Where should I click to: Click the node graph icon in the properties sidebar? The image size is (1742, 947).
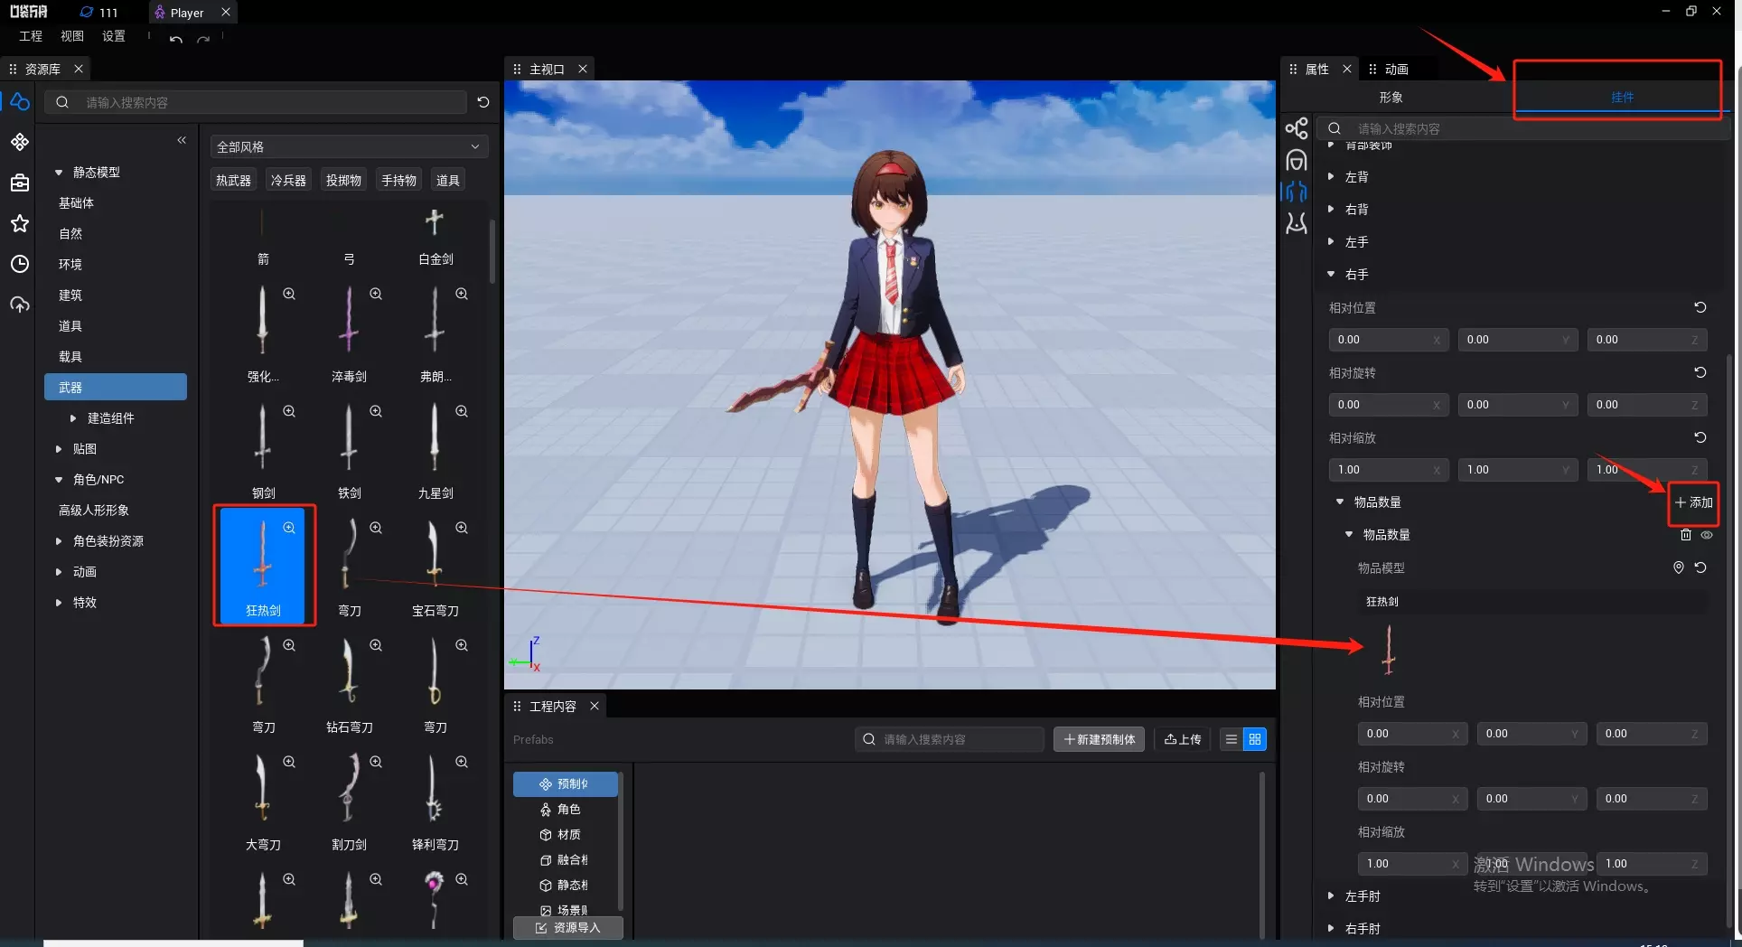point(1297,128)
